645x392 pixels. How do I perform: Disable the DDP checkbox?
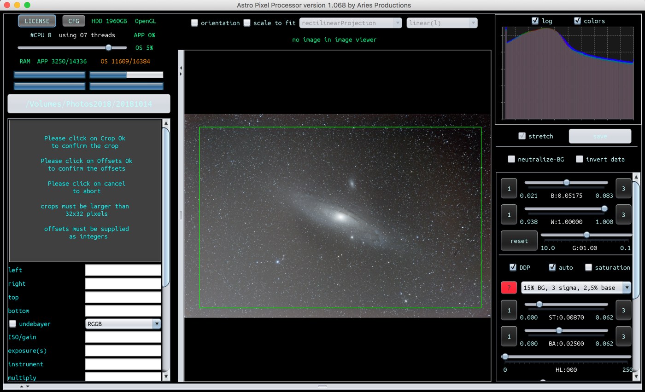(513, 267)
